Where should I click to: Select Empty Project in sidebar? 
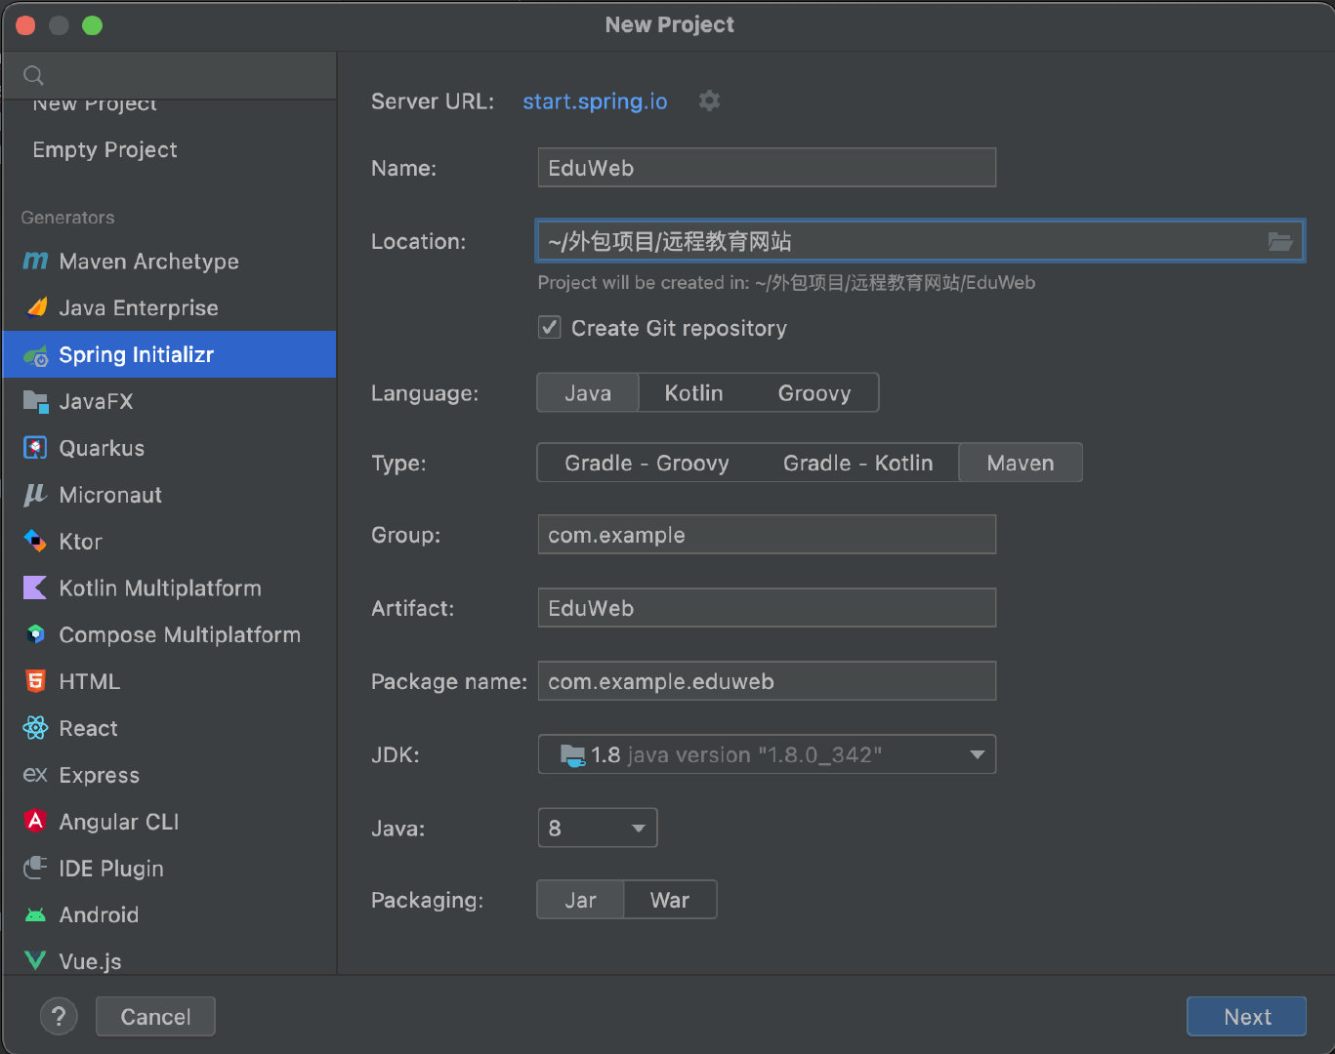coord(104,149)
